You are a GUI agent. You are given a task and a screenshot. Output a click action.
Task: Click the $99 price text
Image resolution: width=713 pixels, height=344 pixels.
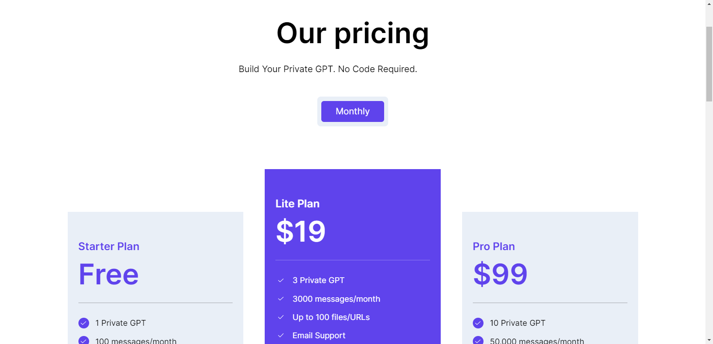tap(500, 274)
